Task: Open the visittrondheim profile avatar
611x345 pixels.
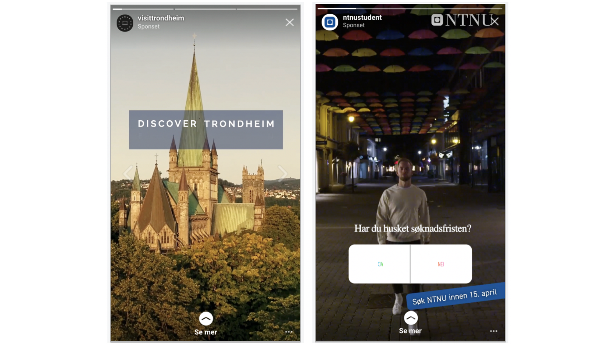Action: coord(125,23)
